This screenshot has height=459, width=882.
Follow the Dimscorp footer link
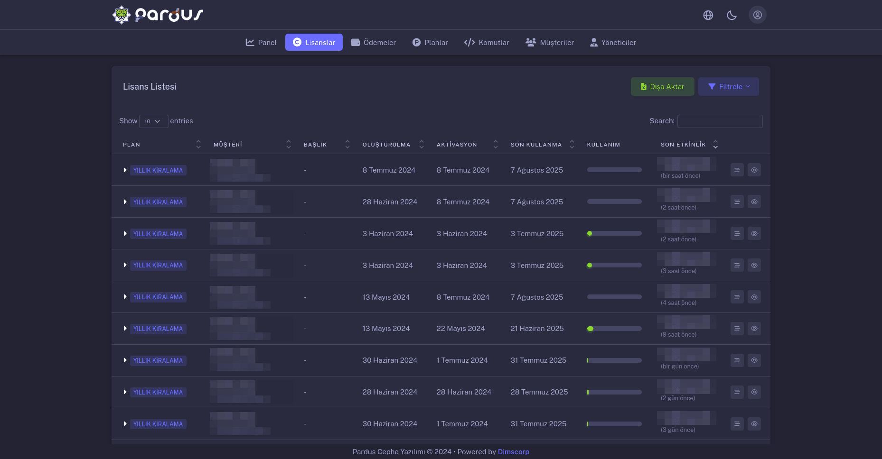tap(513, 452)
